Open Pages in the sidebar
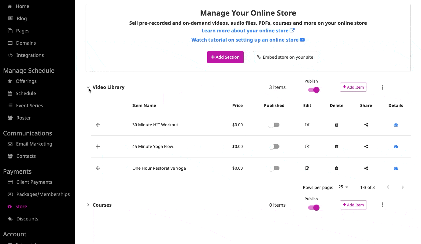This screenshot has height=244, width=421. [x=23, y=31]
